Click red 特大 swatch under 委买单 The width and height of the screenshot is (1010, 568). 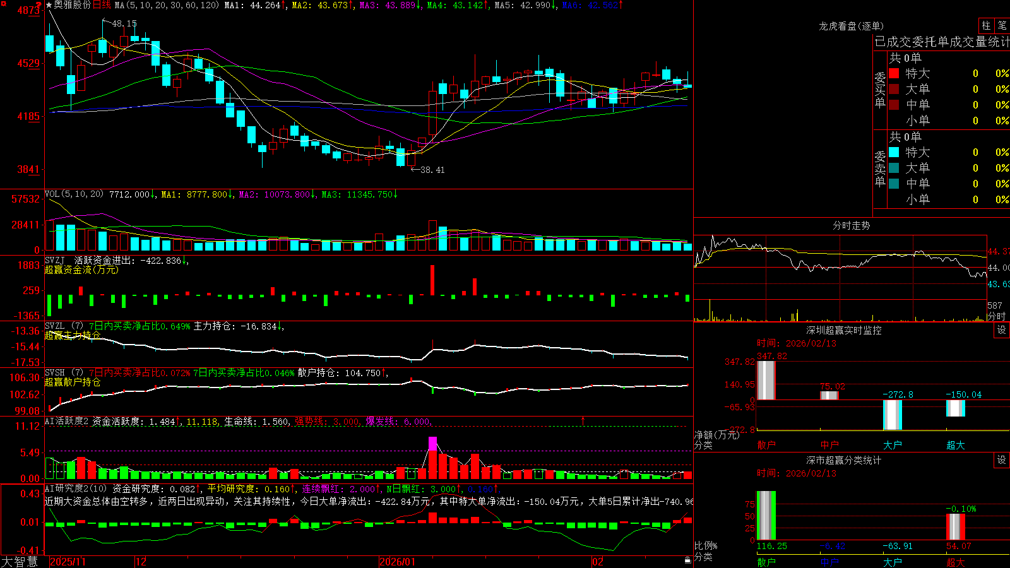coord(894,73)
